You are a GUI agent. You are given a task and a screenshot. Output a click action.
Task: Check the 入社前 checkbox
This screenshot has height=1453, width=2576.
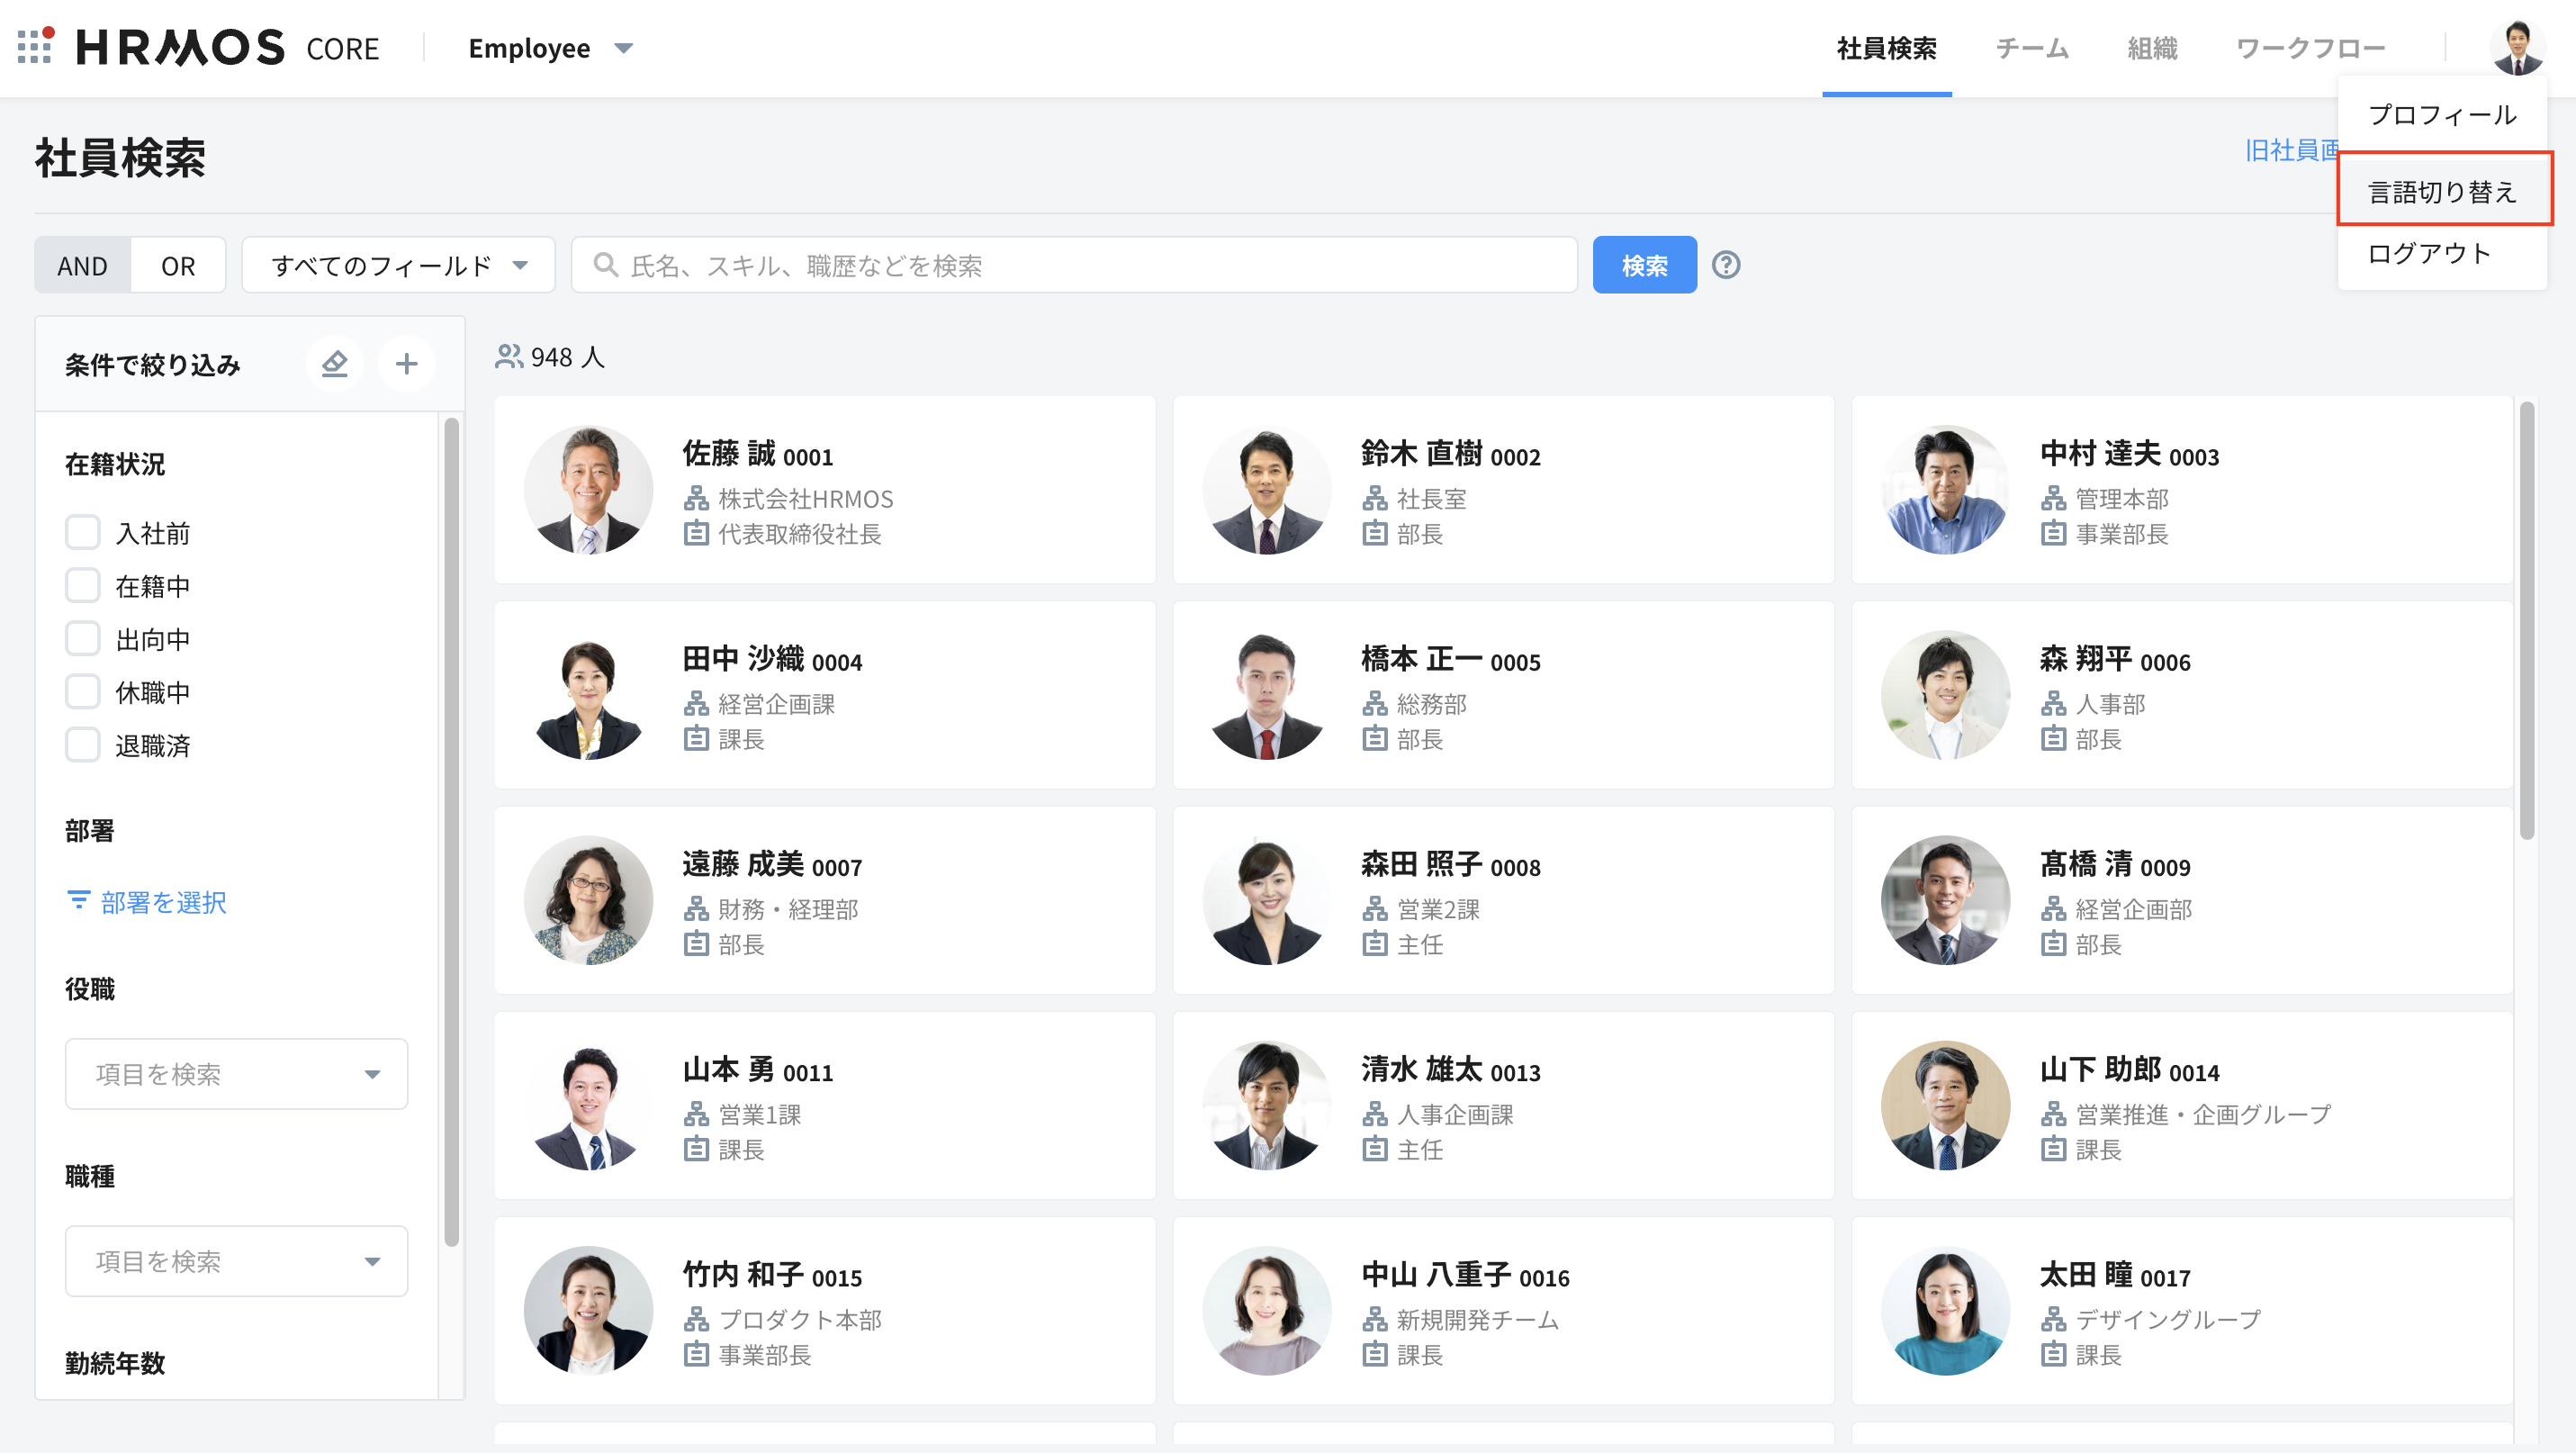click(x=83, y=532)
